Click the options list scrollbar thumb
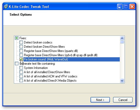The height and width of the screenshot is (110, 140). pos(122,42)
